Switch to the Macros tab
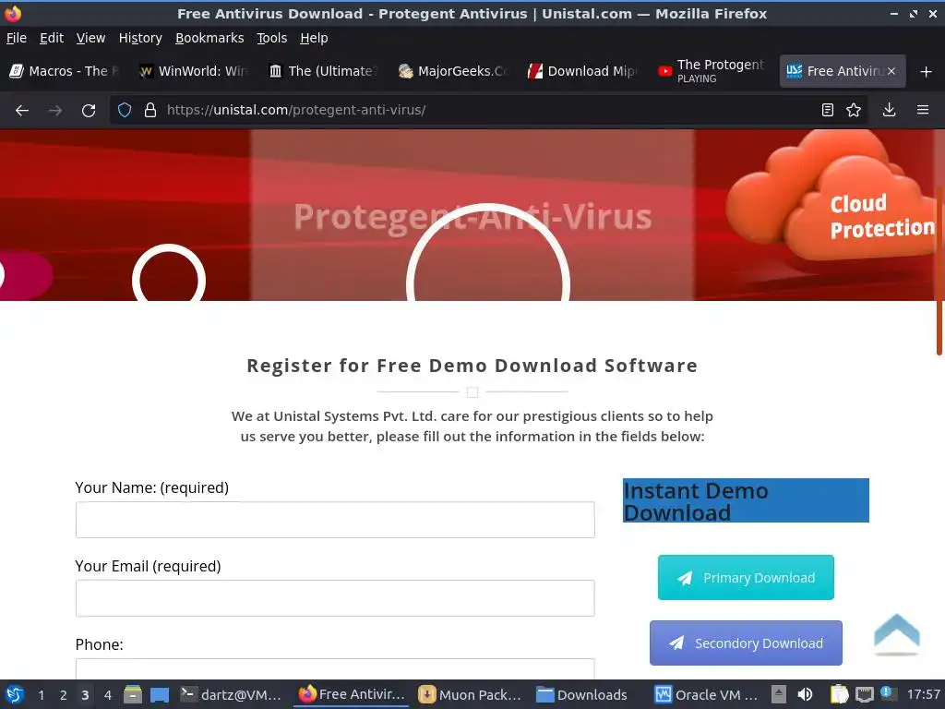The image size is (945, 709). [66, 71]
